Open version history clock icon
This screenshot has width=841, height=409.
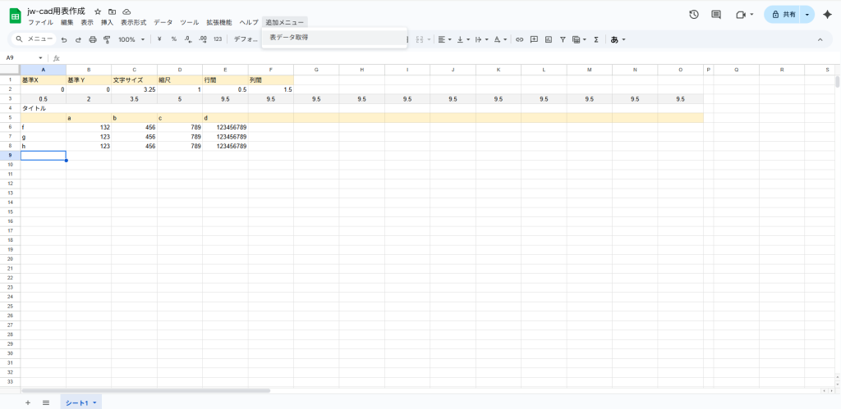tap(693, 15)
